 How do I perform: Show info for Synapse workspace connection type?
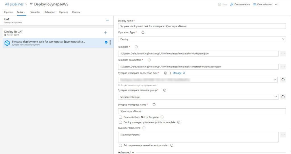coord(166,73)
